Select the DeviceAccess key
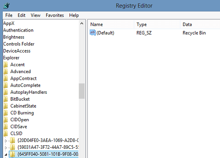The image size is (220, 158). (x=17, y=51)
